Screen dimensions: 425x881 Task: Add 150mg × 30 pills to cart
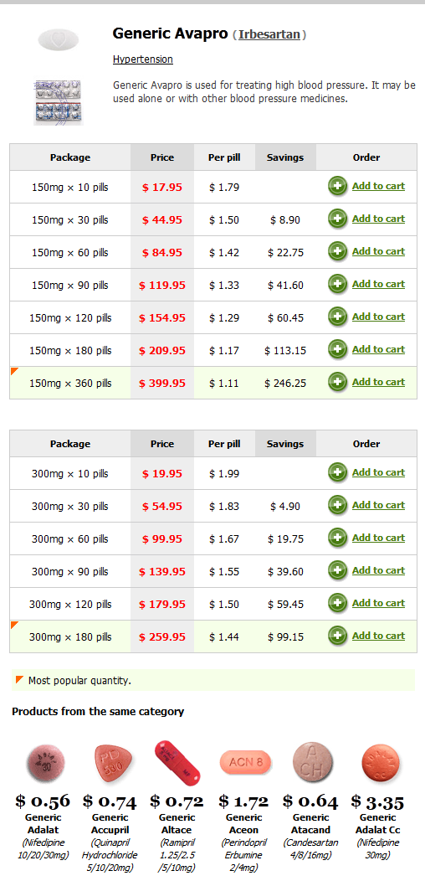coord(378,219)
